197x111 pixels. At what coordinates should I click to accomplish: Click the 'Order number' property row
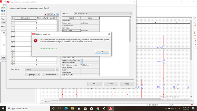click(81, 68)
